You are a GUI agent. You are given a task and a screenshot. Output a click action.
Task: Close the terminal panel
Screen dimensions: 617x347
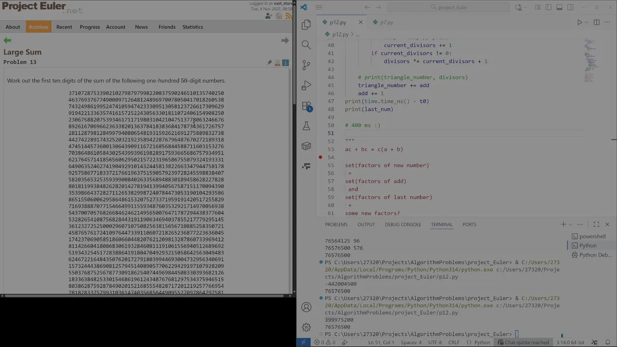tap(607, 224)
